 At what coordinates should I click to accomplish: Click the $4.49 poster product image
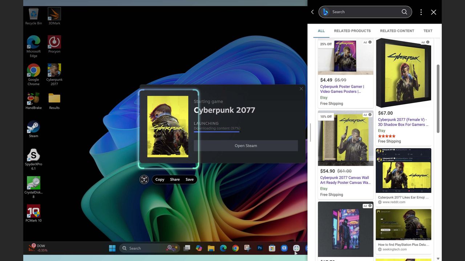[345, 57]
